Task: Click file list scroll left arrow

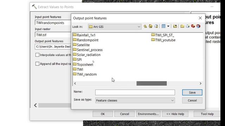Action: tap(75, 83)
